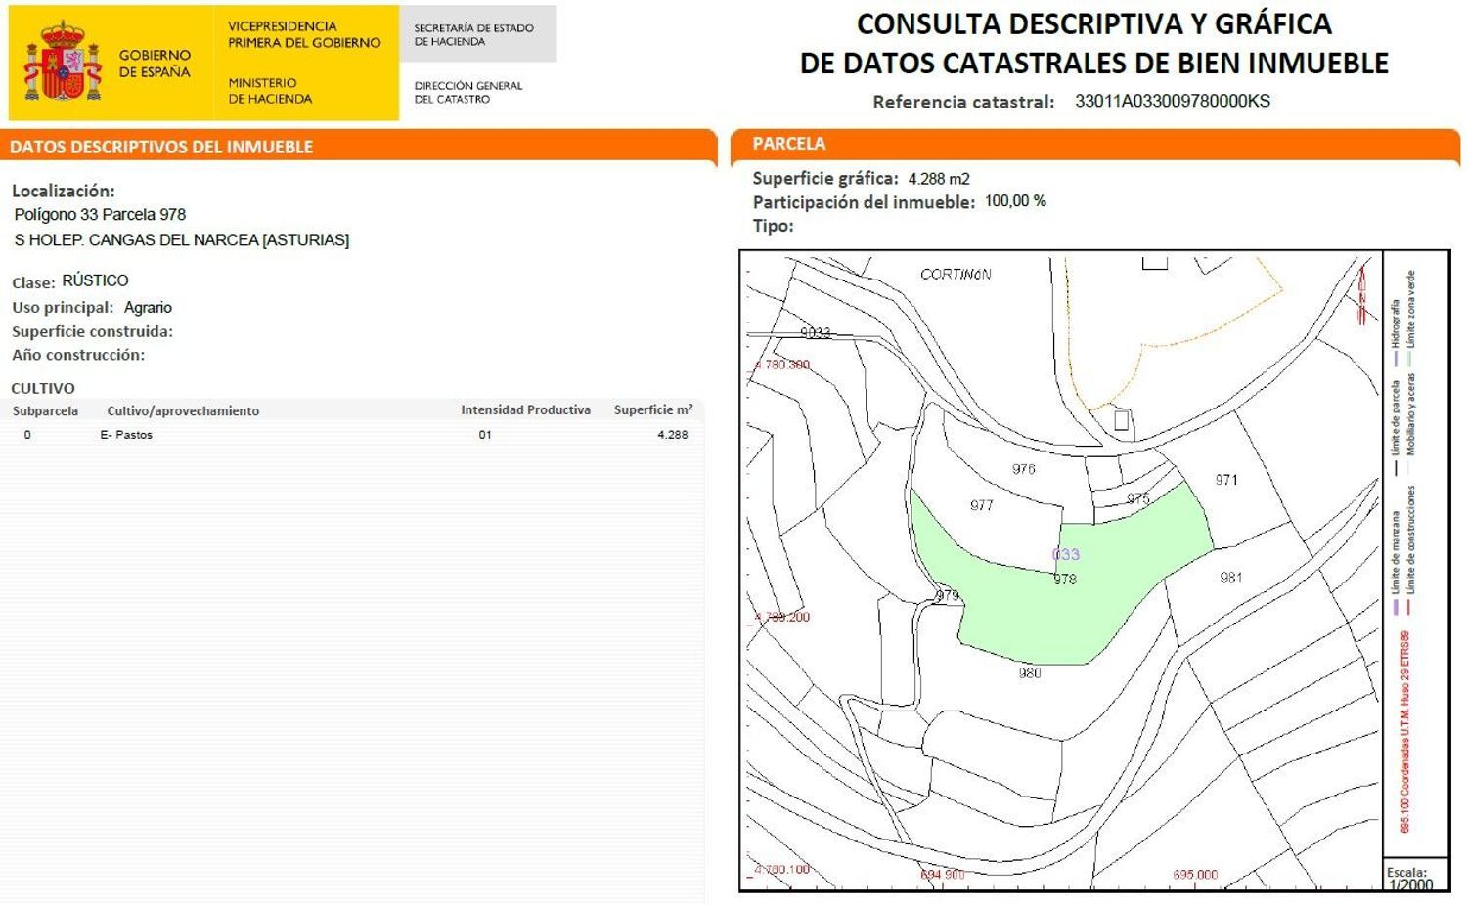
Task: Click the Superficie m² column header
Action: pos(653,410)
